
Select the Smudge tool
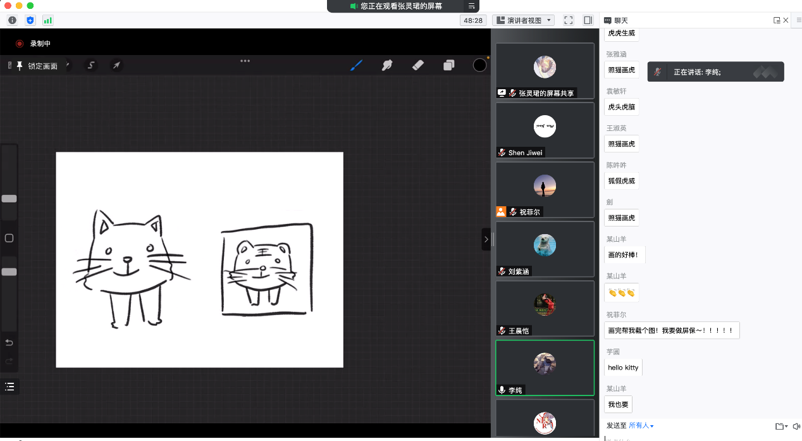click(387, 65)
